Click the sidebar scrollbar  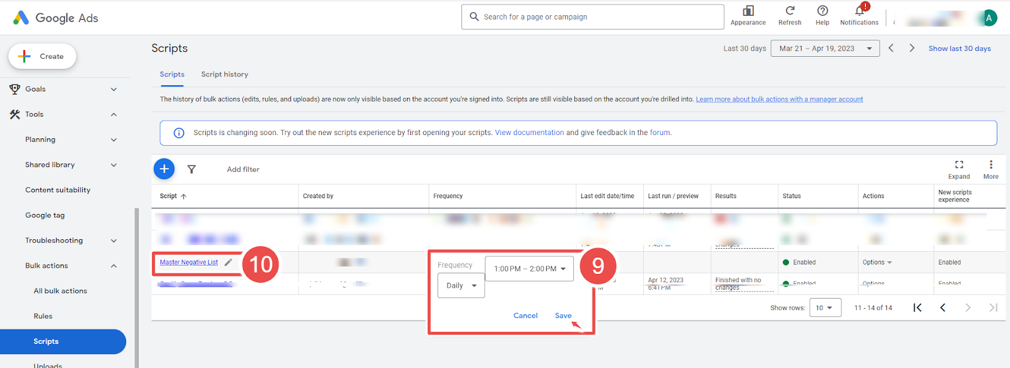[136, 288]
